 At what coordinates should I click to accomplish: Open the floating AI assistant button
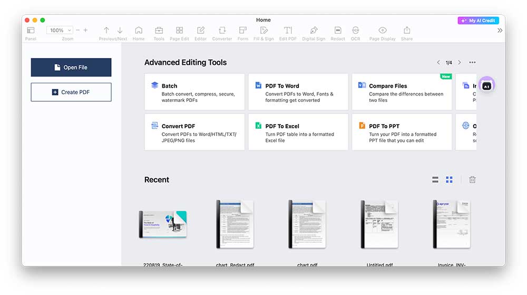tap(486, 85)
